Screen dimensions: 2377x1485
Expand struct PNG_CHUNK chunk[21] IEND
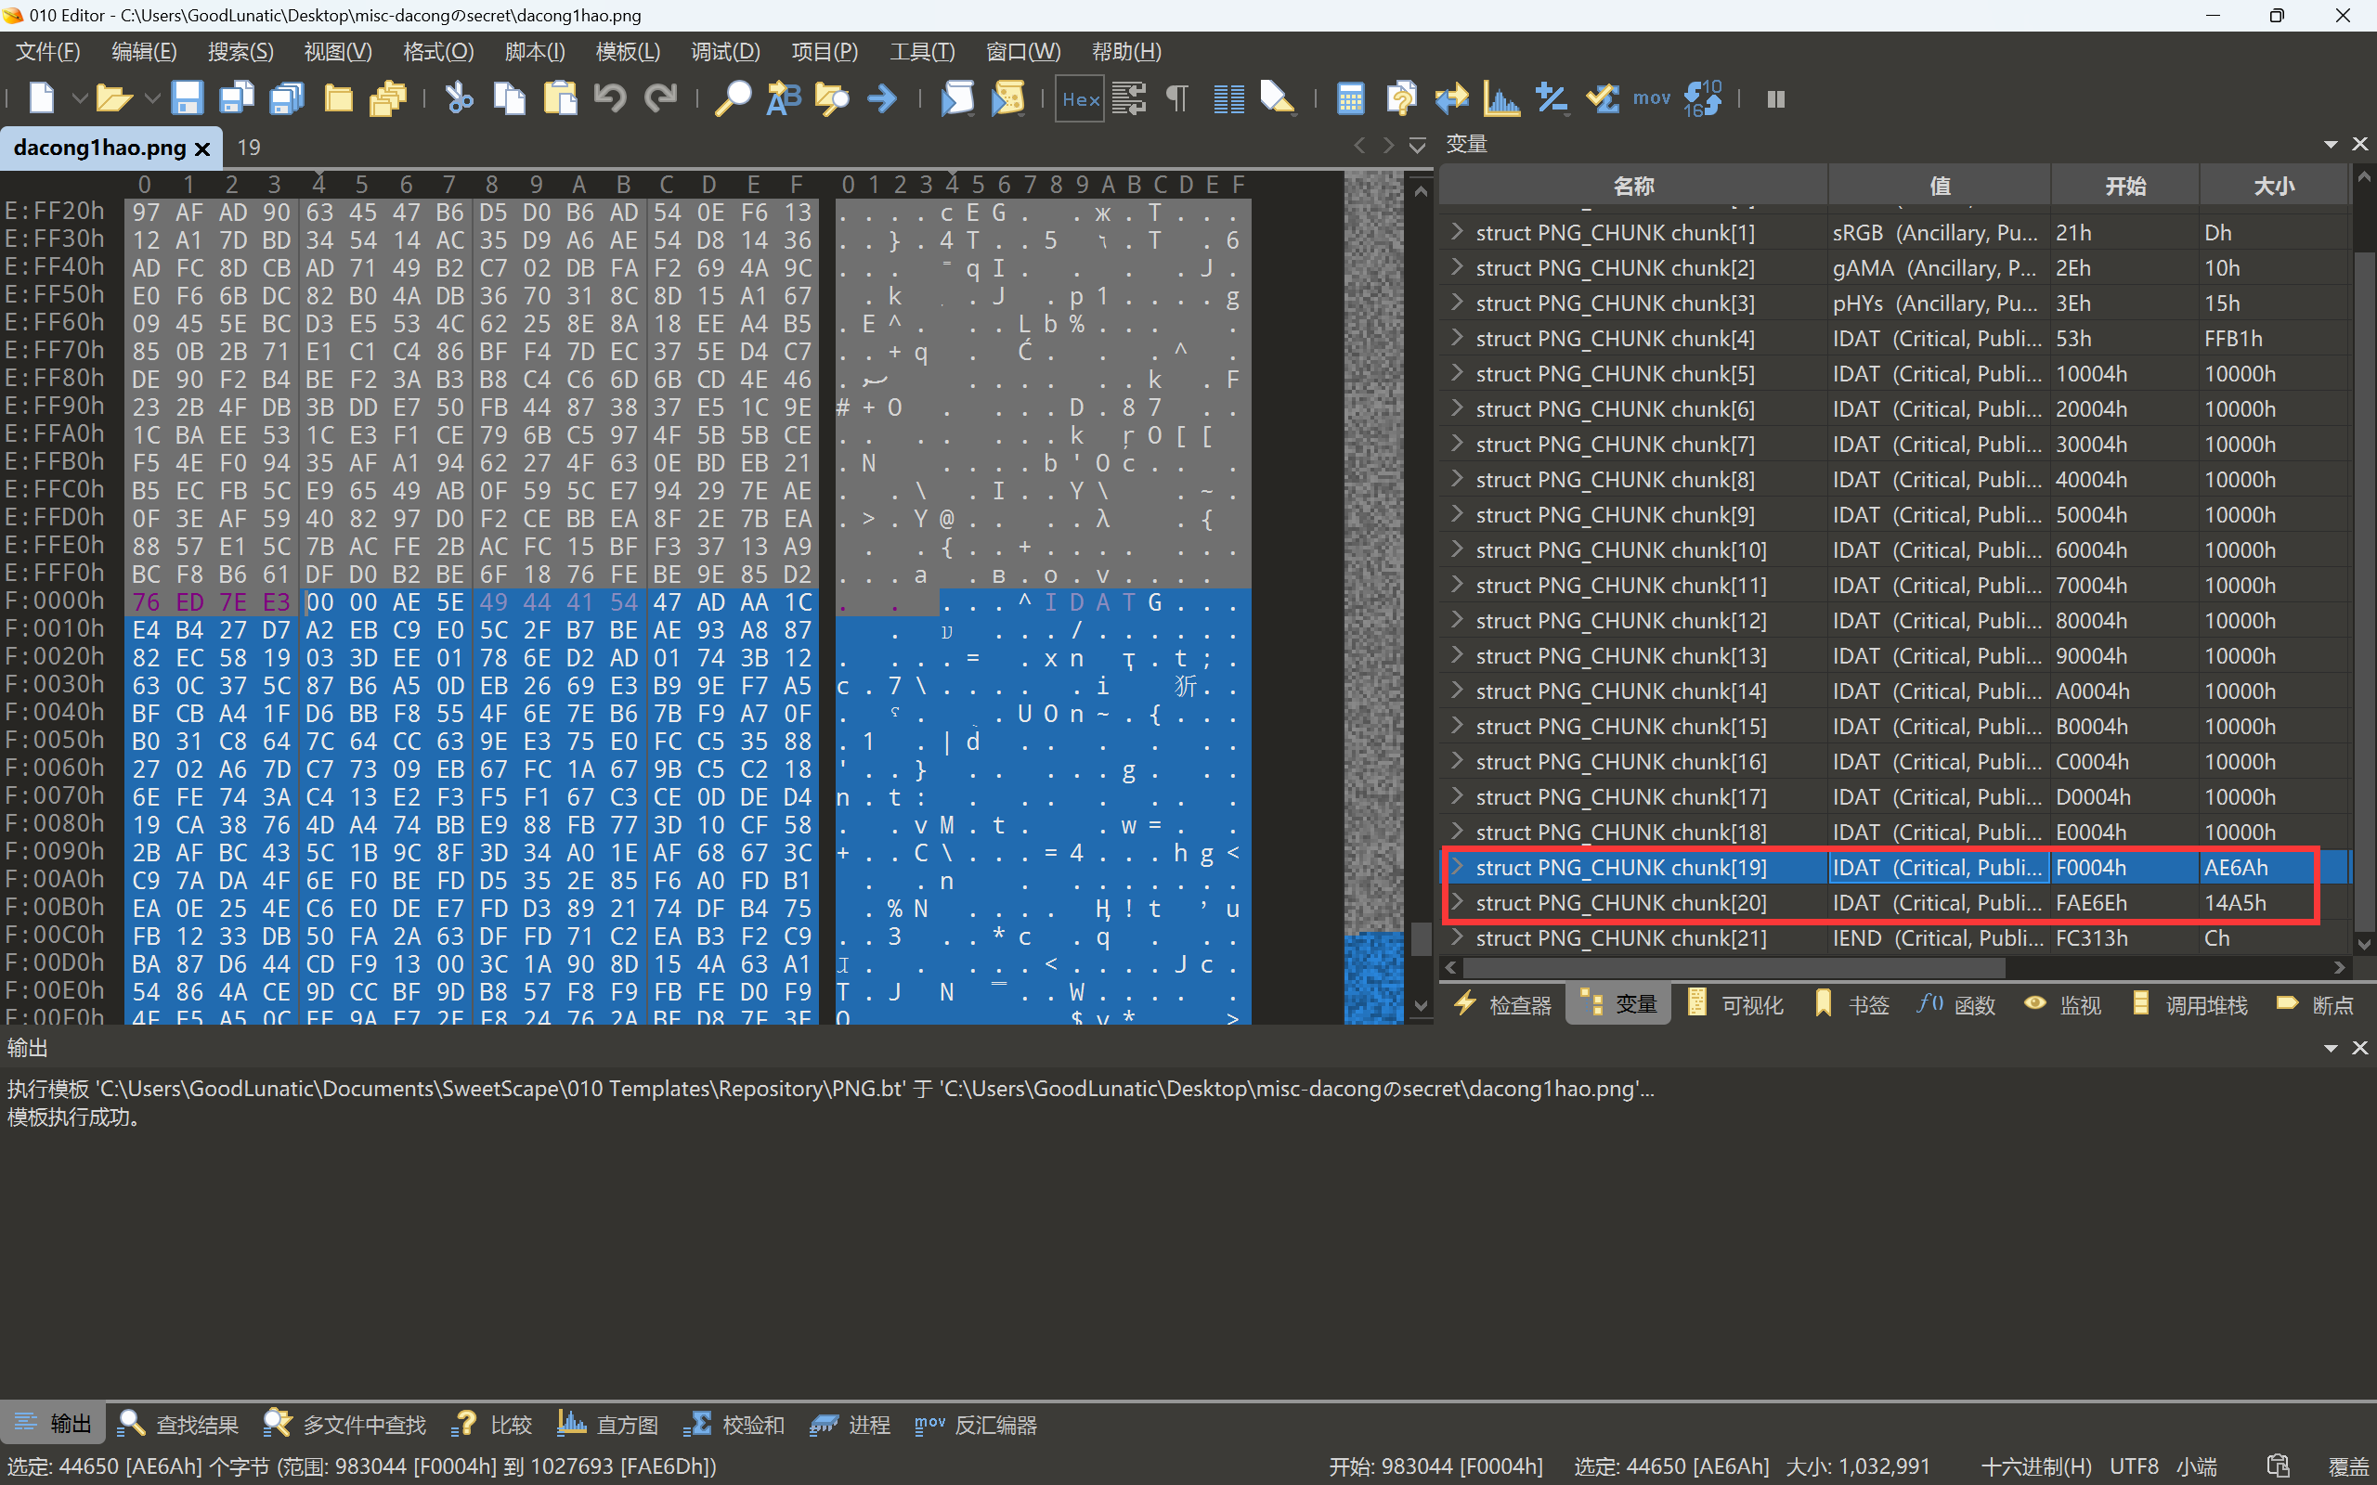tap(1458, 937)
